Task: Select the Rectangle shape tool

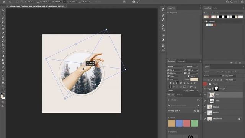Action: pyautogui.click(x=3, y=79)
